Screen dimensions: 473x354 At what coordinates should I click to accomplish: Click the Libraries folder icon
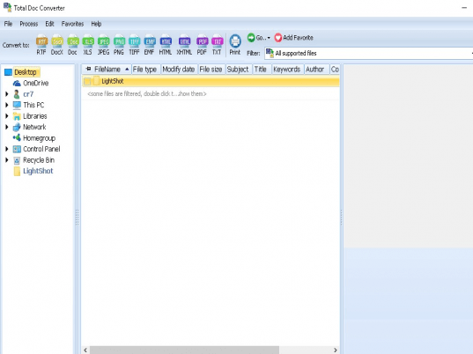(17, 116)
